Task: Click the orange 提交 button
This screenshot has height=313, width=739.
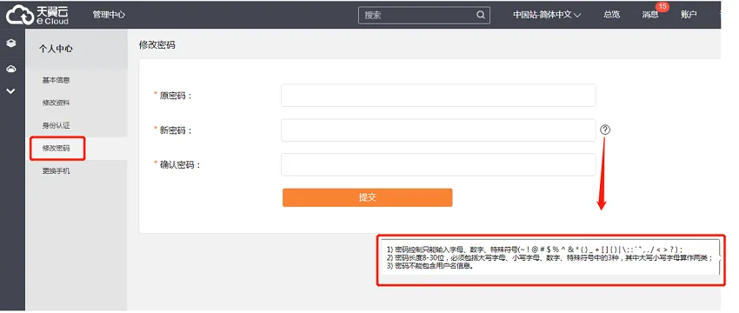Action: (367, 197)
